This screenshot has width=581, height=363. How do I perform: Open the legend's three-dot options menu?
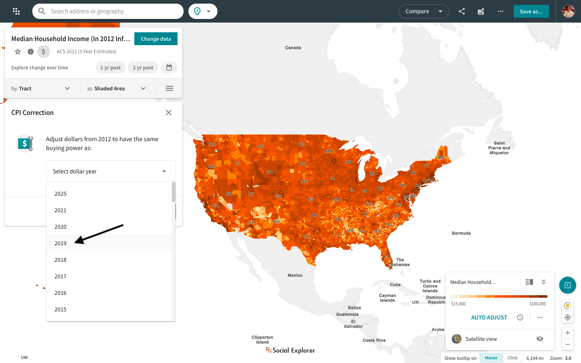(x=539, y=317)
